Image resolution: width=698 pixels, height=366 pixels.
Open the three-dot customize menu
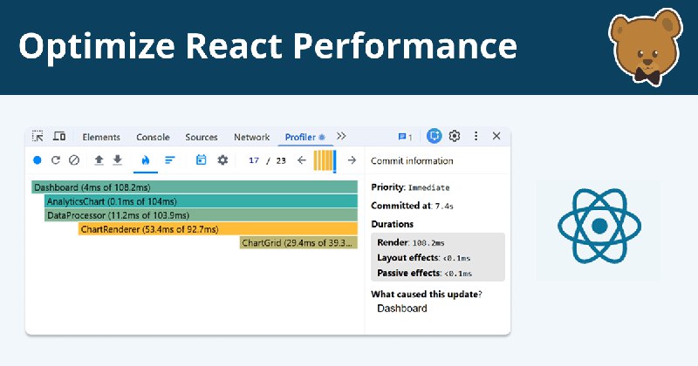[x=476, y=136]
